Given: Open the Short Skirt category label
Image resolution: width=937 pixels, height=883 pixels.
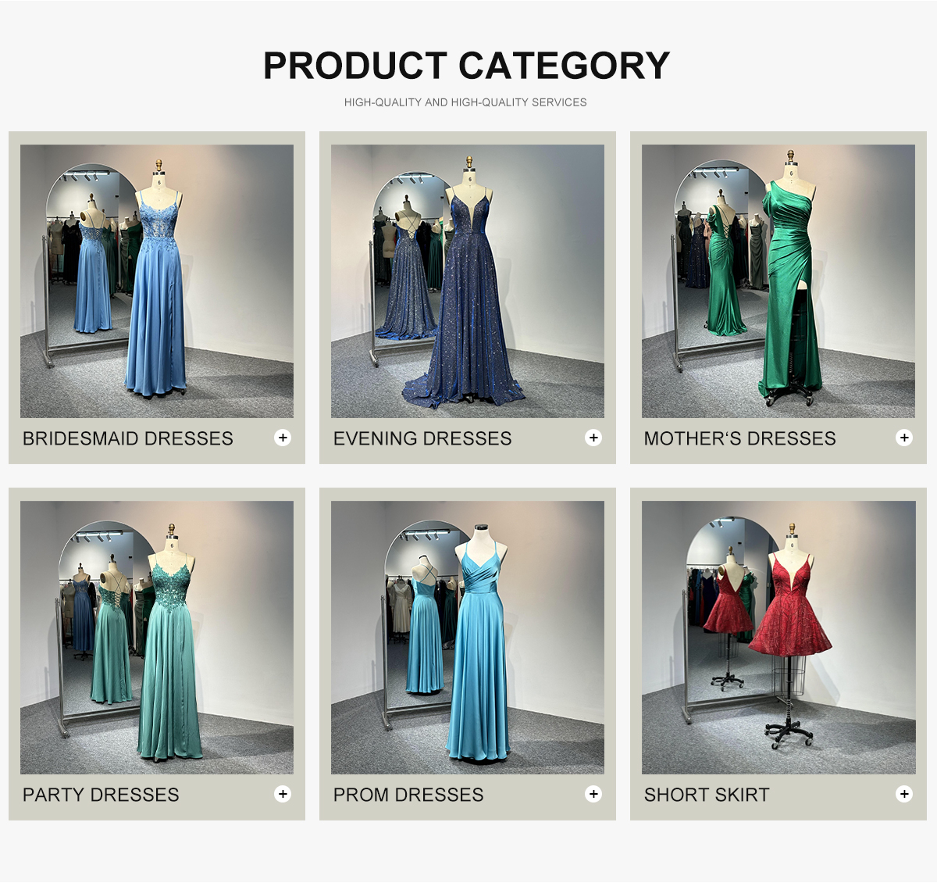Looking at the screenshot, I should pyautogui.click(x=707, y=795).
